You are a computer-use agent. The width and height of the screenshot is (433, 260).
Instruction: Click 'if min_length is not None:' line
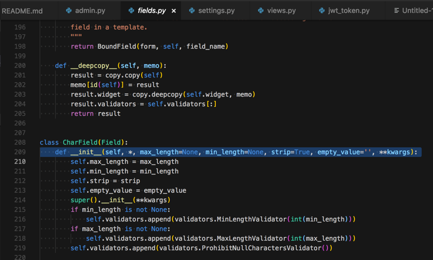120,209
